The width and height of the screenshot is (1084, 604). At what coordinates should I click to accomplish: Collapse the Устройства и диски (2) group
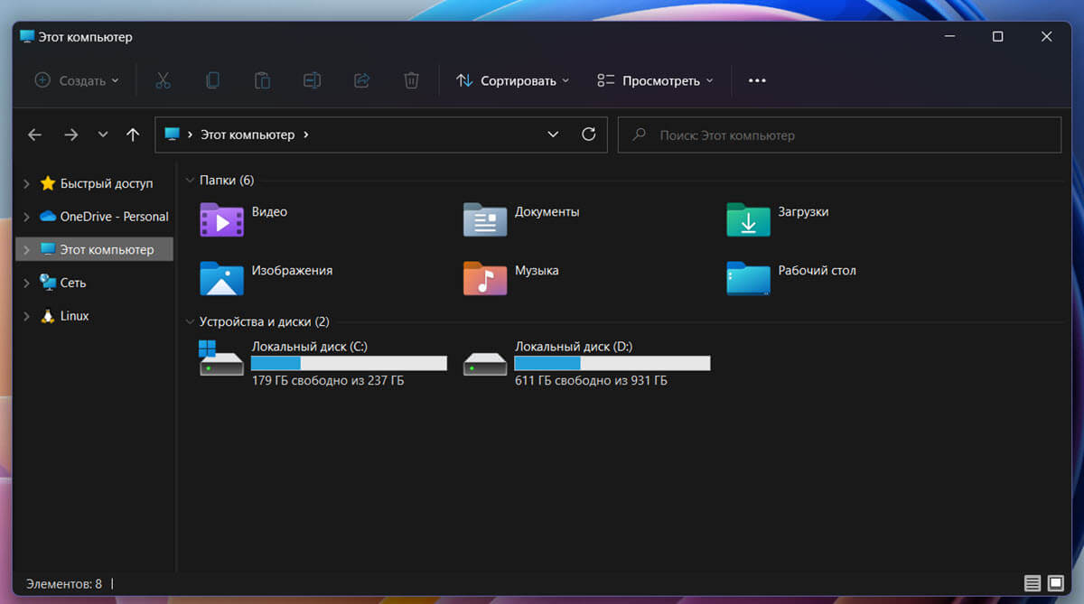pos(190,321)
